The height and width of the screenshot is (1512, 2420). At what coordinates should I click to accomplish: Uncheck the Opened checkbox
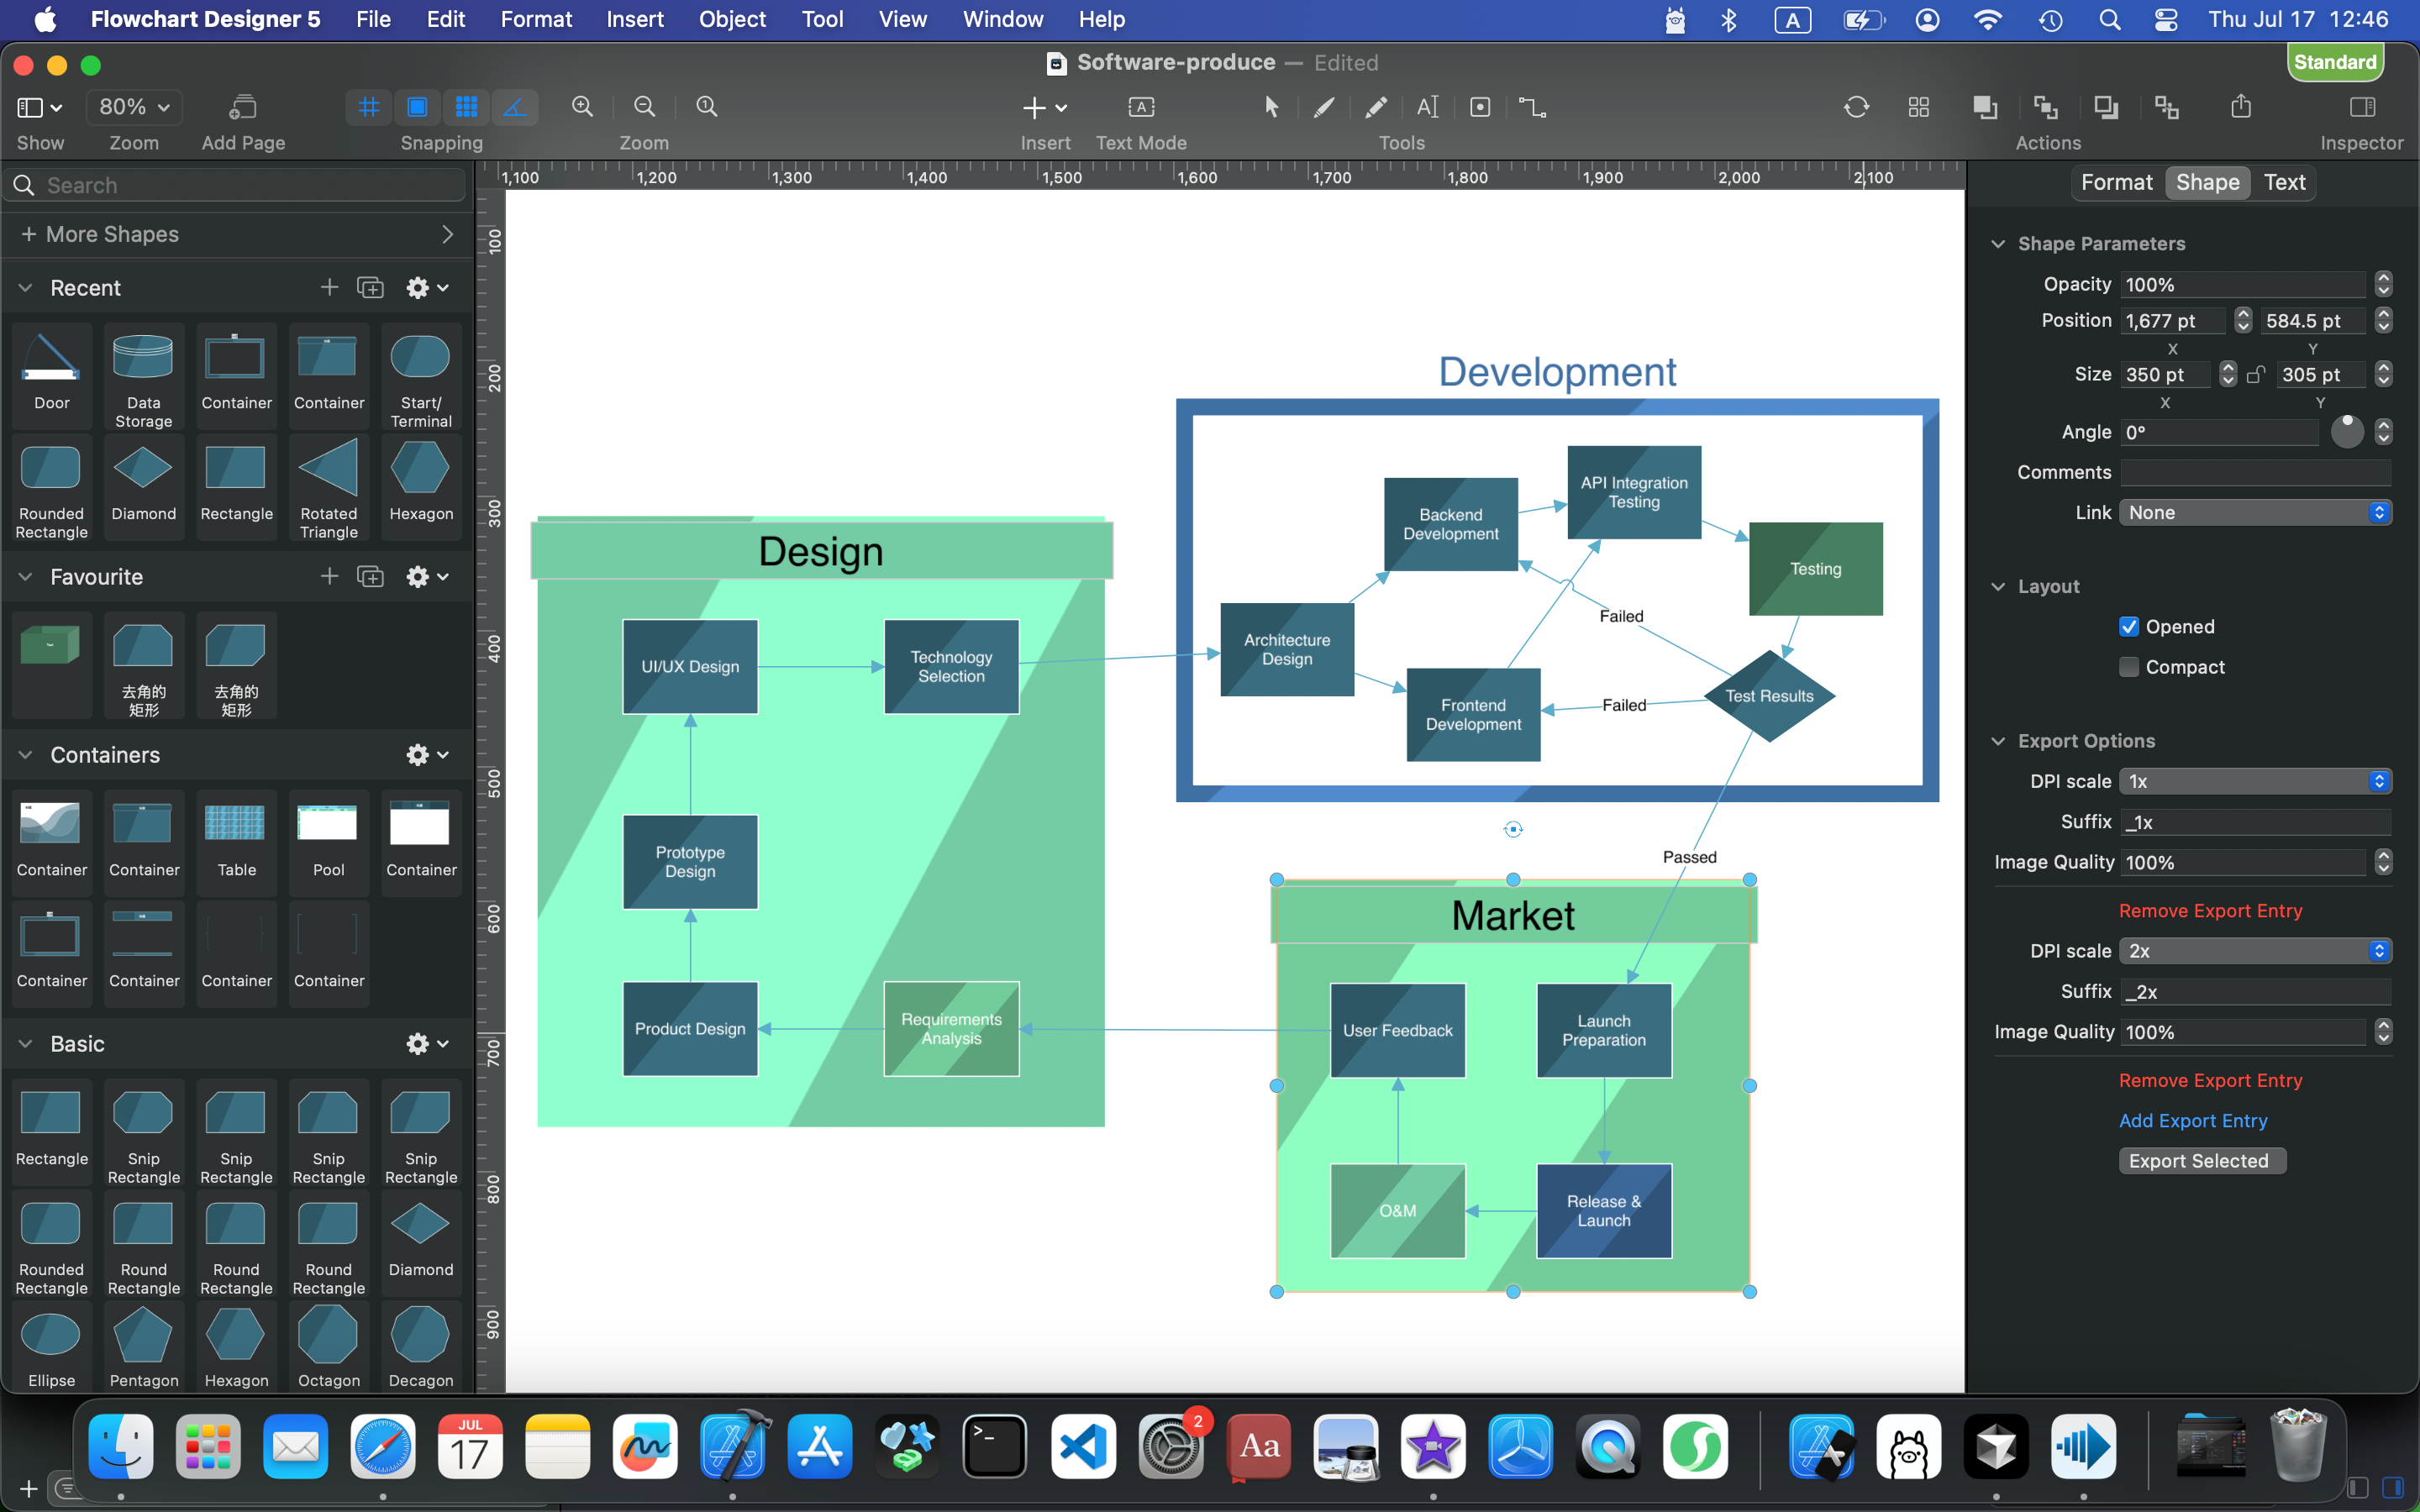(x=2129, y=627)
